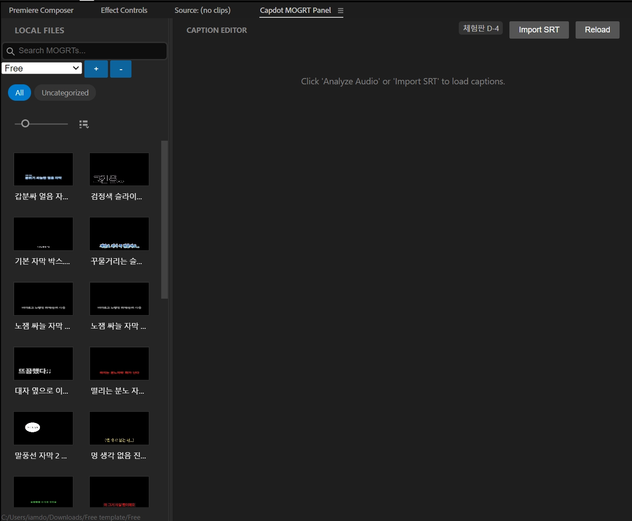Click the template list vertical scrollbar
Image resolution: width=632 pixels, height=521 pixels.
point(164,220)
